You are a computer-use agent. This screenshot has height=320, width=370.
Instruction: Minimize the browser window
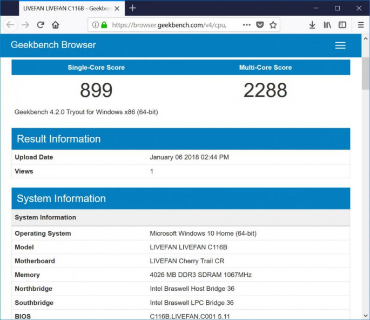[316, 8]
